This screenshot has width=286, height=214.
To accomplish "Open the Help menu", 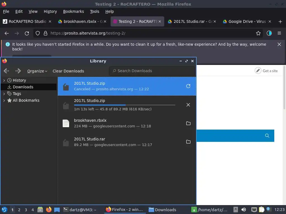I will pos(109,11).
